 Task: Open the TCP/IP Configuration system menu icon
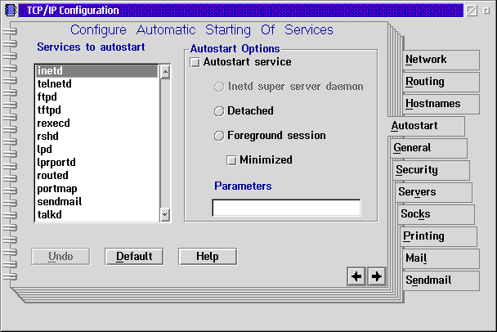[x=10, y=11]
